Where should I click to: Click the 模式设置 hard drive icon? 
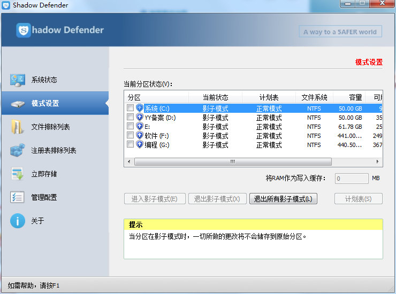[x=18, y=104]
